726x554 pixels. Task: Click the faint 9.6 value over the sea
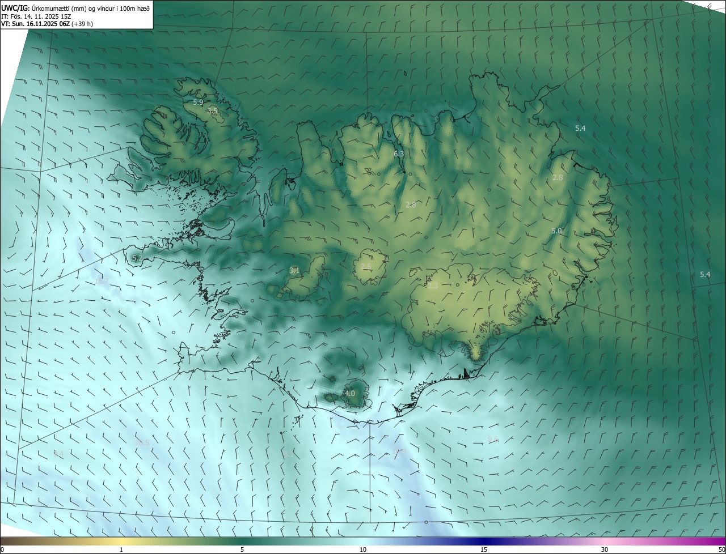pos(493,440)
